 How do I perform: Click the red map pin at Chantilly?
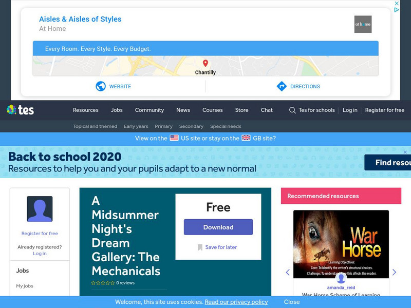click(206, 63)
